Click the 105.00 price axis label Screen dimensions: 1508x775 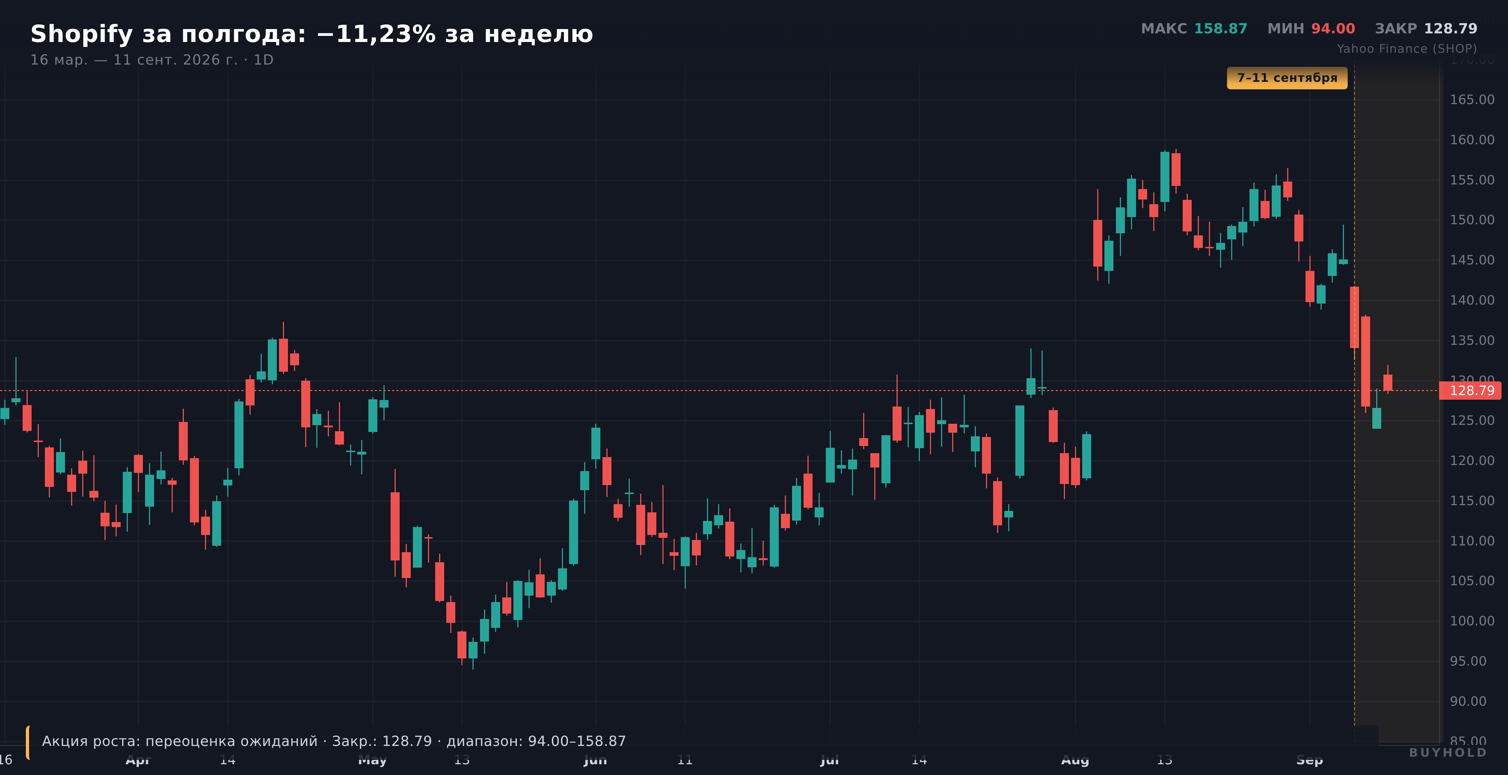pyautogui.click(x=1472, y=581)
